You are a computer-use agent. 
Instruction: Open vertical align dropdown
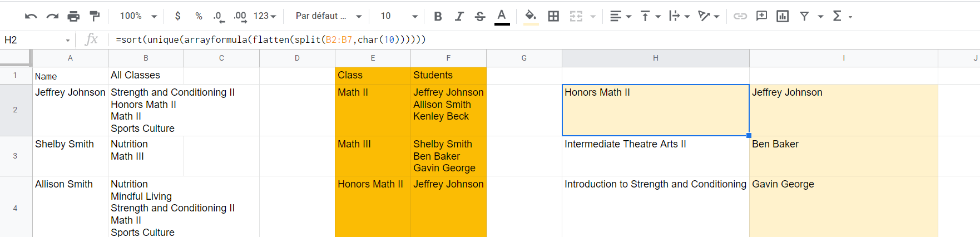pos(650,16)
